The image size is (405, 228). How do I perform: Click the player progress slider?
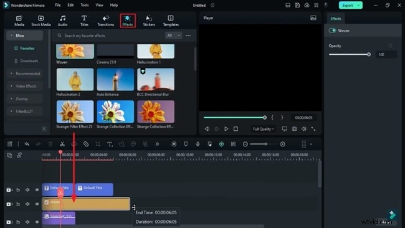tap(235, 118)
